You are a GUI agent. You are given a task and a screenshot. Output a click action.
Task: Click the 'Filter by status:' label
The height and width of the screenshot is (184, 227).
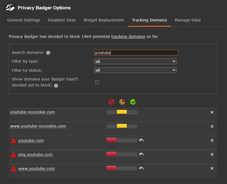coord(27,70)
